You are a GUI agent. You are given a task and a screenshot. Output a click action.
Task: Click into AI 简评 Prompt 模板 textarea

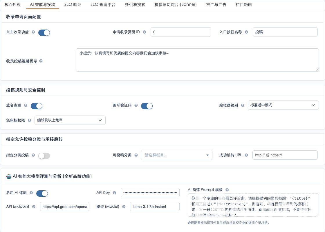click(253, 205)
